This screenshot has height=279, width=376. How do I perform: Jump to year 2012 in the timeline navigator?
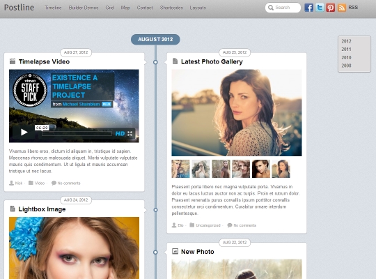[x=346, y=41]
